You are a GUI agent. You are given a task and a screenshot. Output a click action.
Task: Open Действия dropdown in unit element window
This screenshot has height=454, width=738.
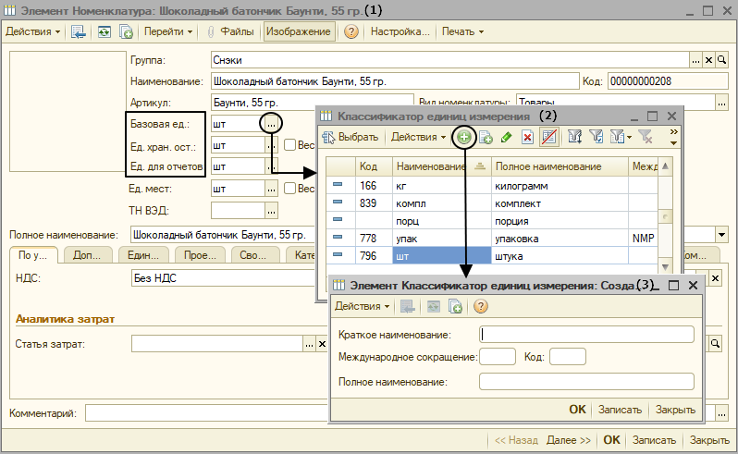362,306
